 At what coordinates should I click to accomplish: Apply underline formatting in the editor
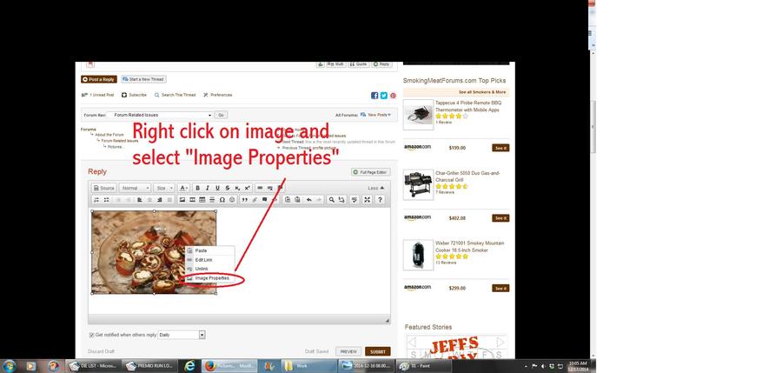tap(217, 188)
